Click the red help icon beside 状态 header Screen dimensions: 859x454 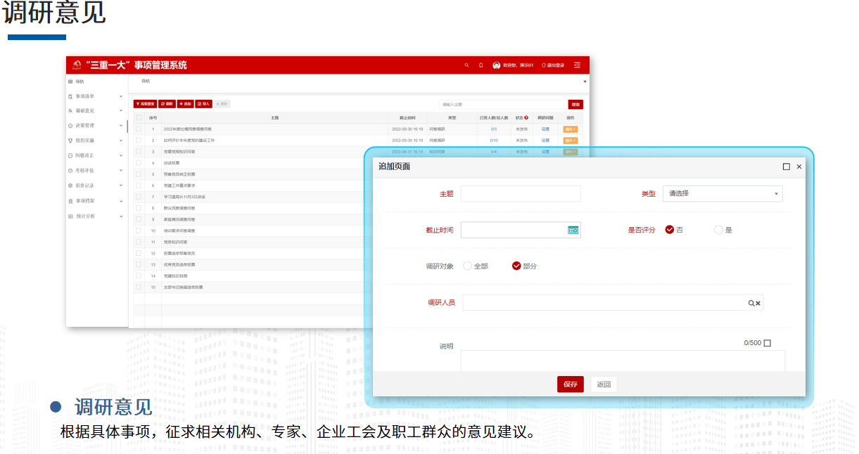coord(526,117)
